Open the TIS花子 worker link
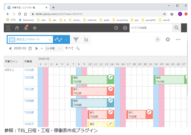The image size is (191, 135). pyautogui.click(x=29, y=124)
